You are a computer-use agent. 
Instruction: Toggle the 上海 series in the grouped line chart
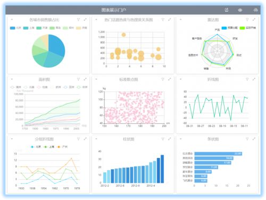tap(49, 147)
